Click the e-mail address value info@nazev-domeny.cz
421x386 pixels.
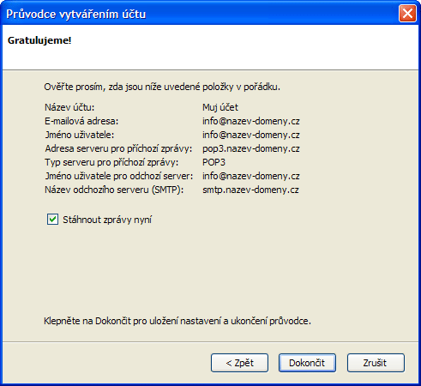pyautogui.click(x=251, y=121)
